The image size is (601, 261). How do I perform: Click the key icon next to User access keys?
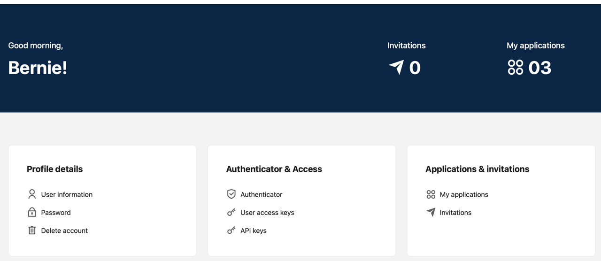pyautogui.click(x=231, y=212)
